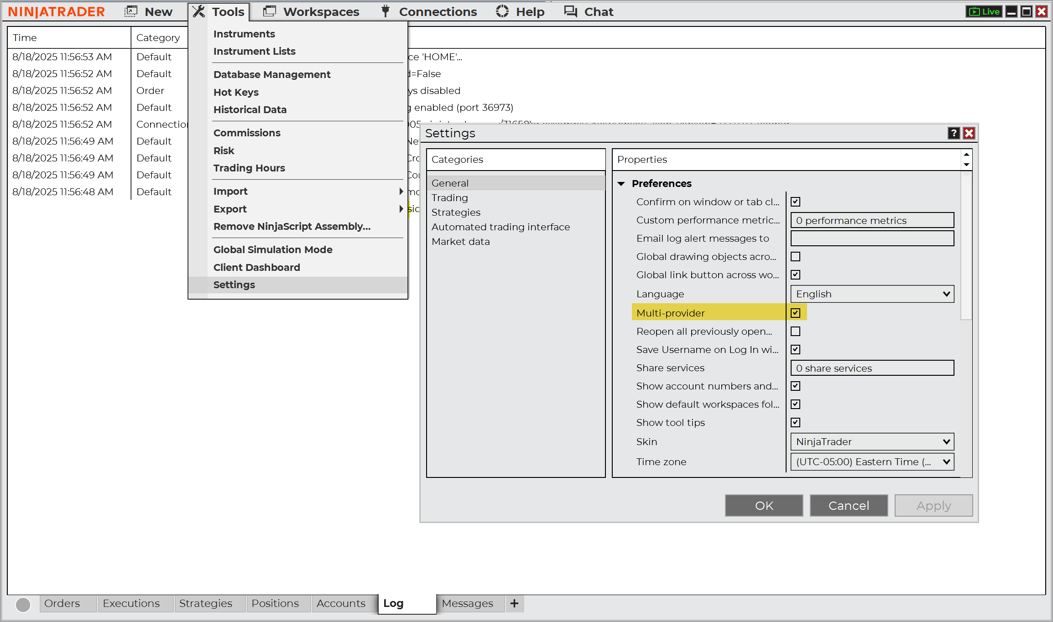Disable the Multi-provider checkbox

tap(795, 312)
